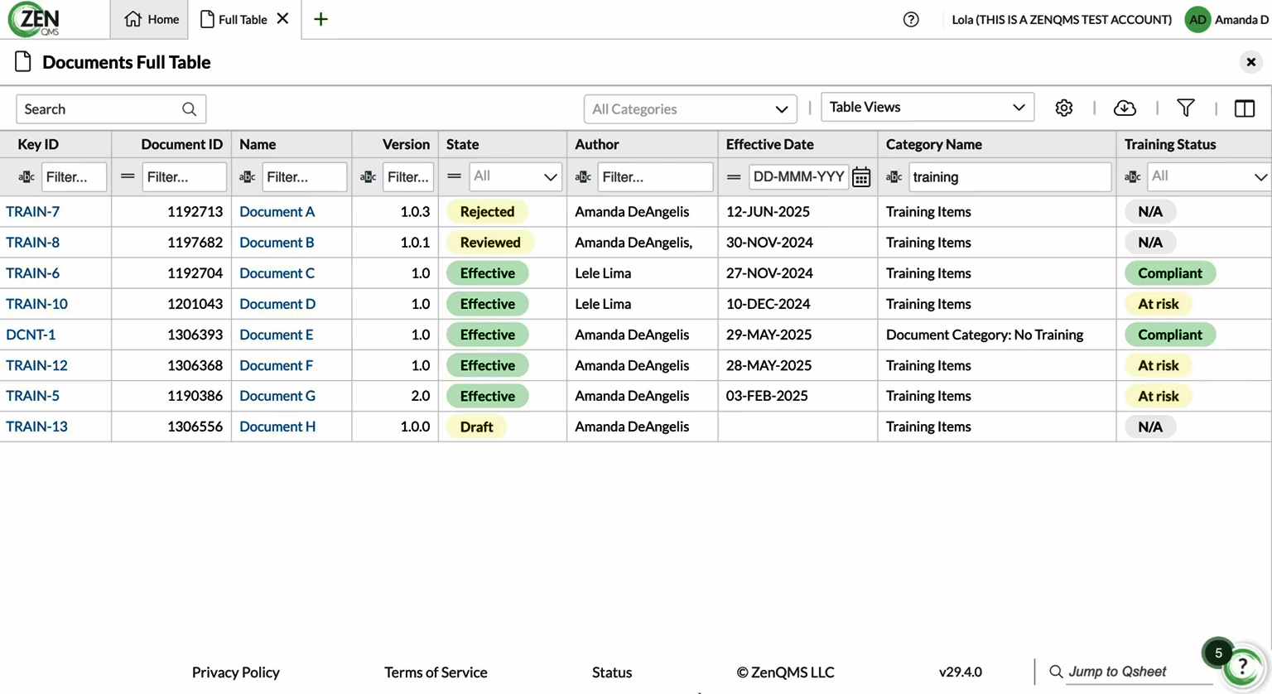Viewport: 1272px width, 694px height.
Task: Expand the State filter dropdown
Action: click(x=515, y=176)
